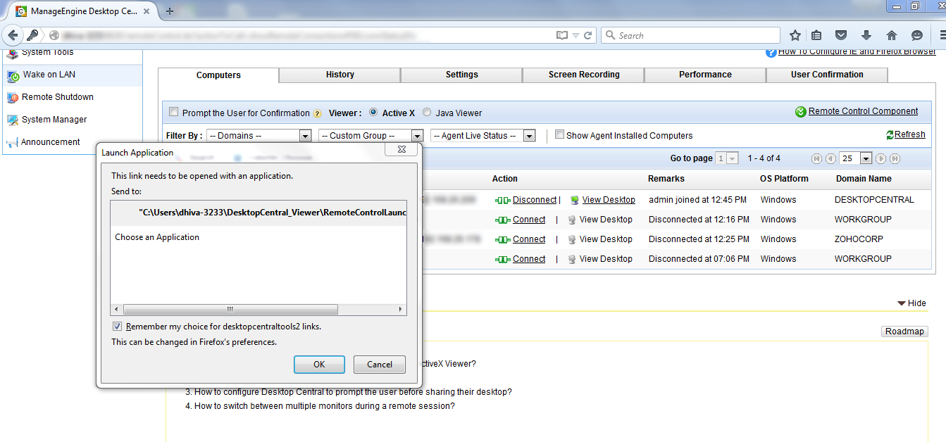The image size is (946, 442).
Task: Open Remote Control Component link
Action: pyautogui.click(x=863, y=111)
